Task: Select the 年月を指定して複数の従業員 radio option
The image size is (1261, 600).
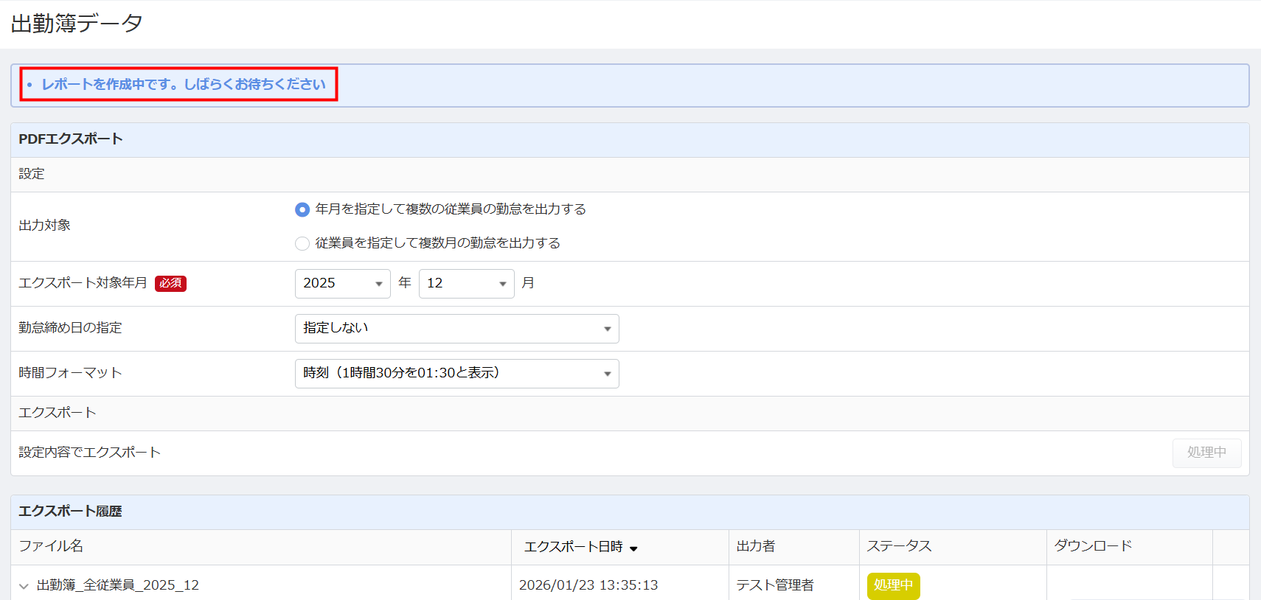Action: tap(302, 210)
